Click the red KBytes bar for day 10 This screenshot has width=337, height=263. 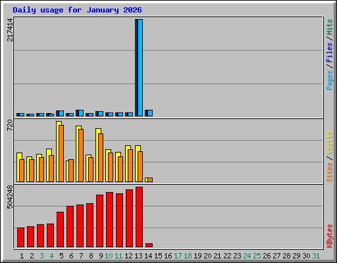(x=109, y=220)
